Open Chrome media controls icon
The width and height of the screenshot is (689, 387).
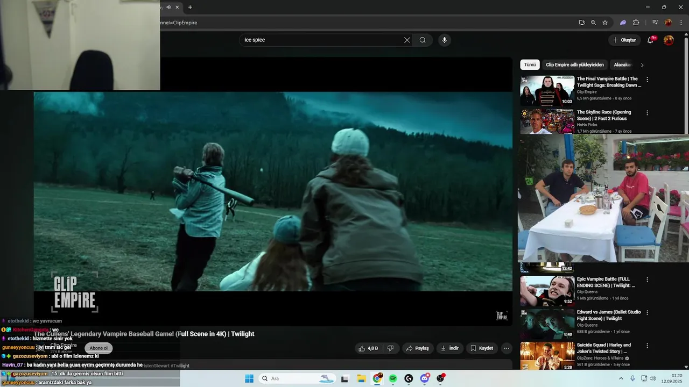point(655,23)
